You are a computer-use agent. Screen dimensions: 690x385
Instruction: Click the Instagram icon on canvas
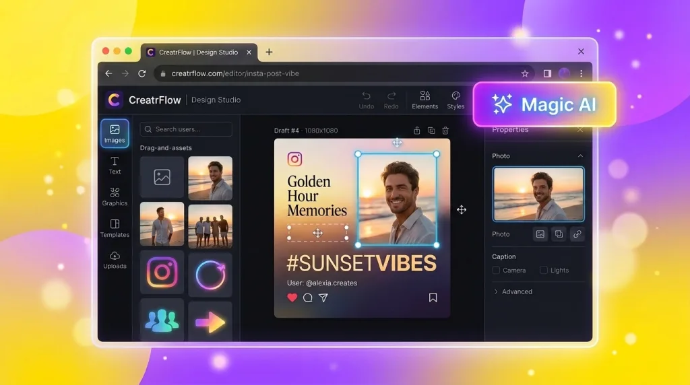[x=295, y=159]
